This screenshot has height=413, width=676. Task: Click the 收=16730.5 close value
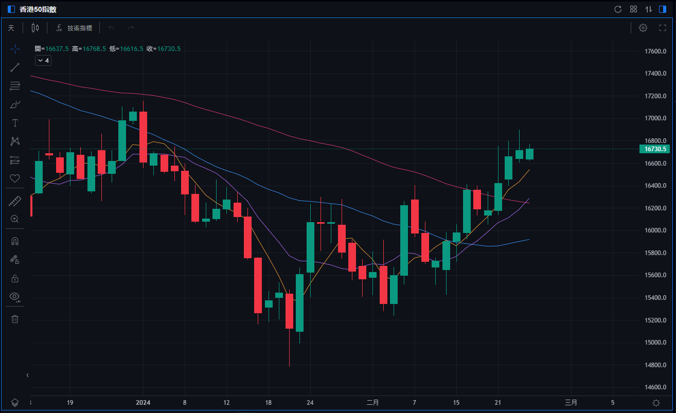click(x=164, y=49)
